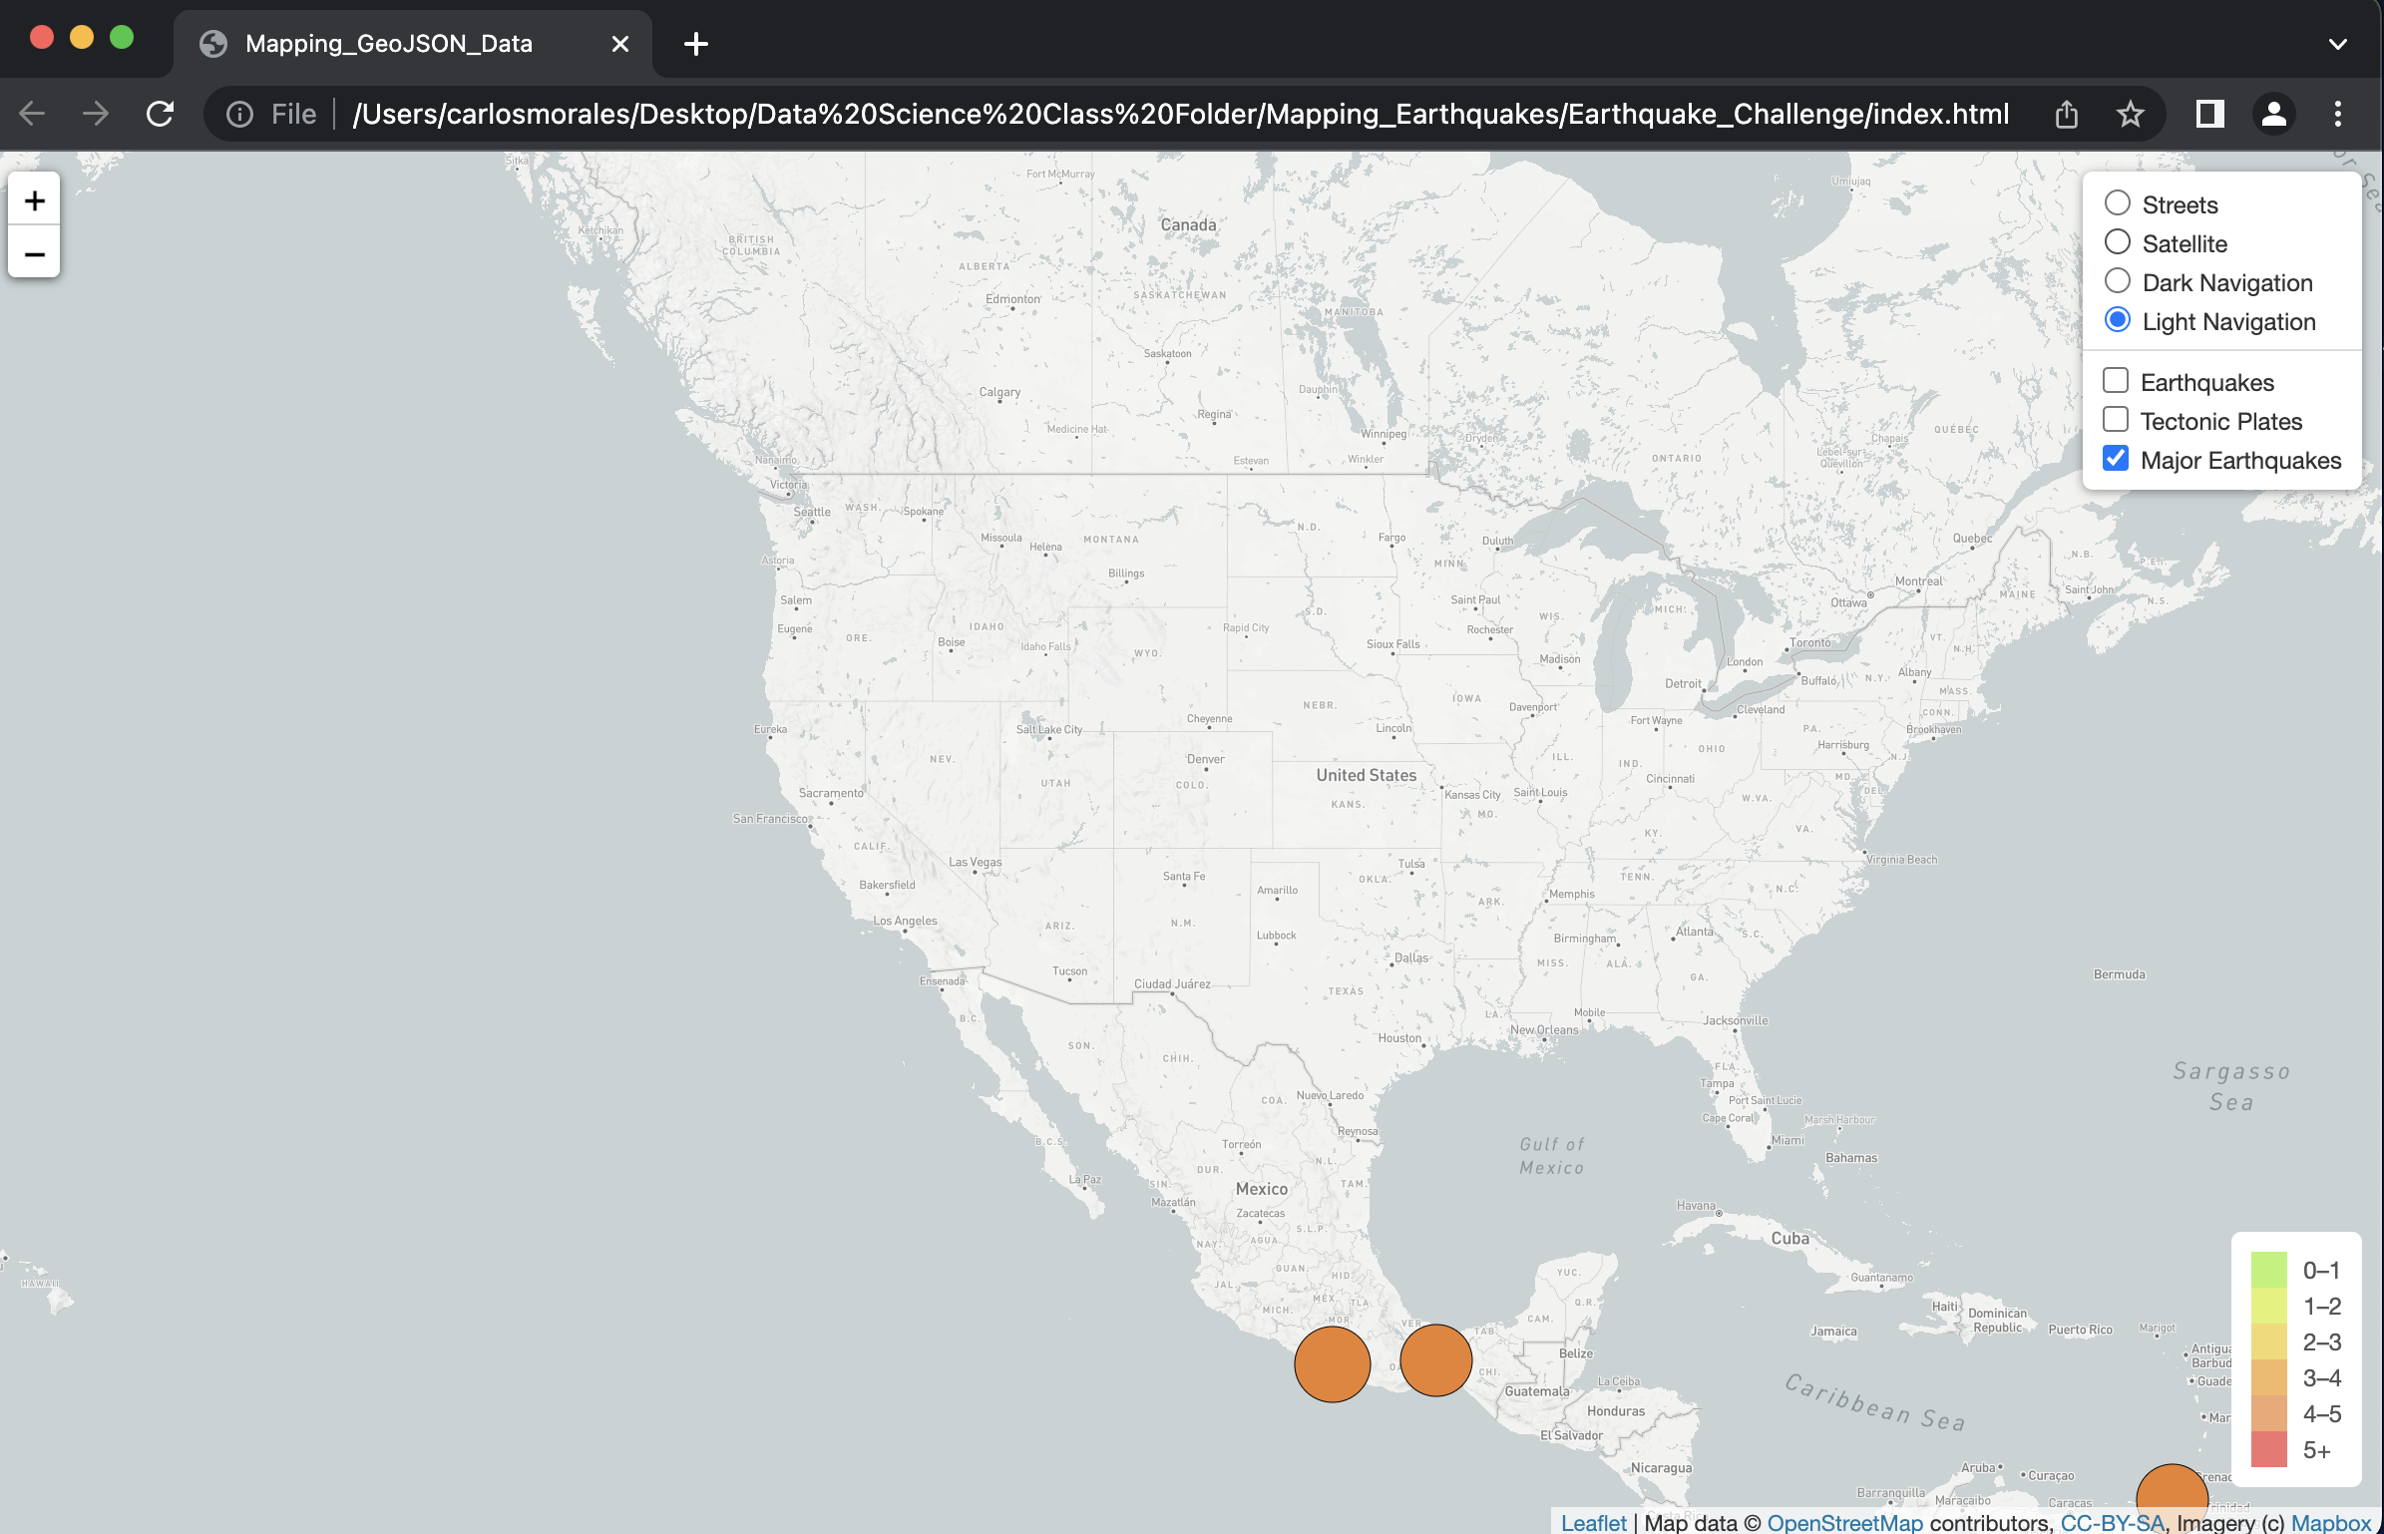The width and height of the screenshot is (2384, 1534).
Task: Switch to the Mapping_GeoJSON_Data tab
Action: [x=389, y=43]
